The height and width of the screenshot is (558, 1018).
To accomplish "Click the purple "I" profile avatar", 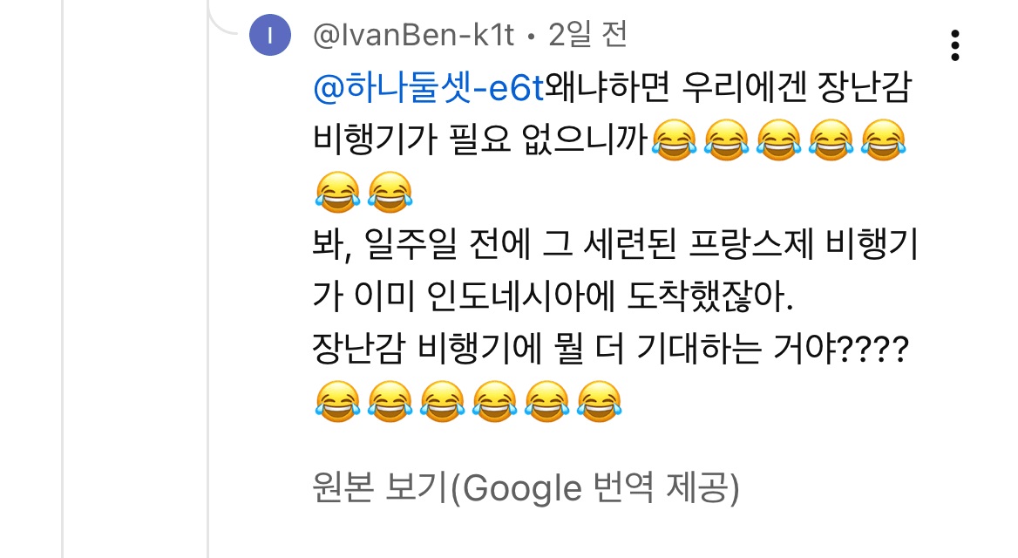I will click(x=270, y=35).
